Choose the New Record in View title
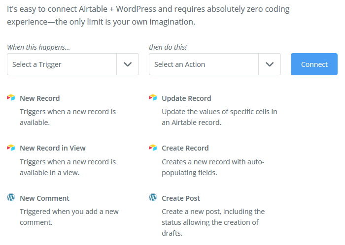Screen dimensions: 345x245 (52, 148)
